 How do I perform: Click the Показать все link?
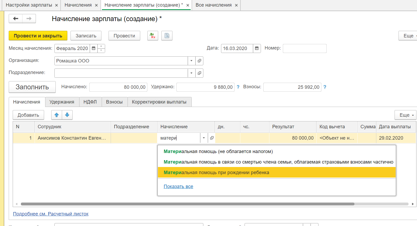click(x=178, y=186)
